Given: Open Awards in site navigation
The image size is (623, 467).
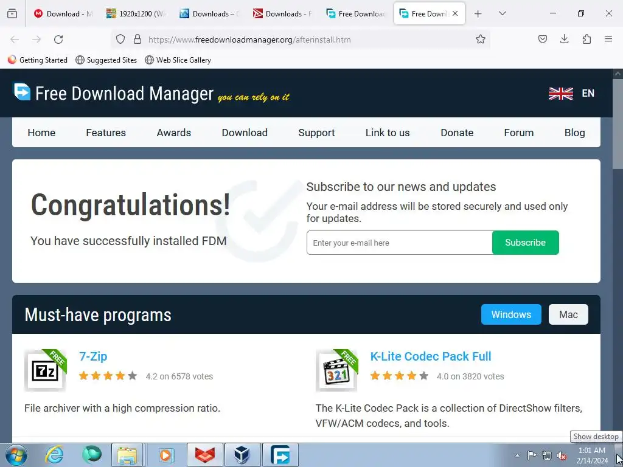Looking at the screenshot, I should [174, 133].
